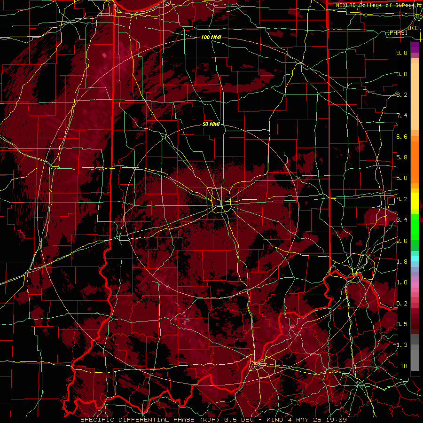Click the 3.4 scale value
The image size is (423, 423).
(402, 220)
